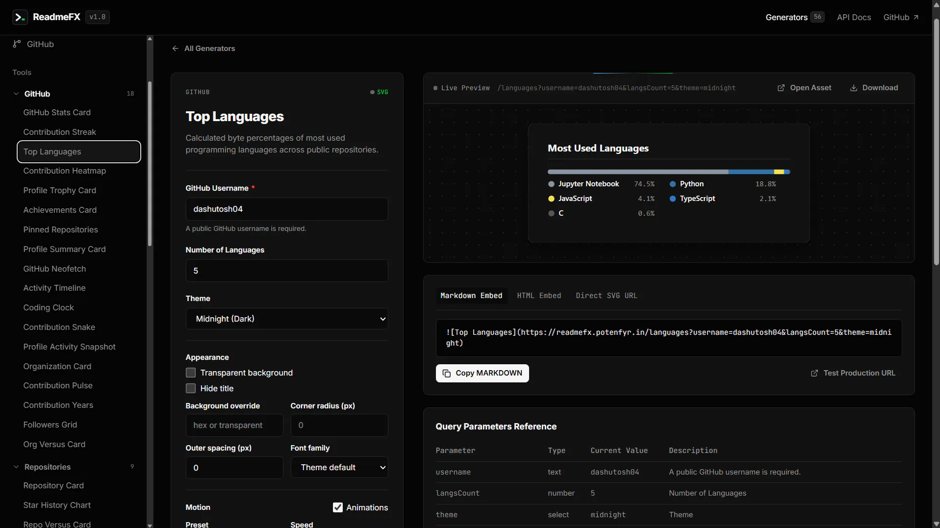Open the Font family Theme default dropdown
The image size is (940, 528).
339,468
